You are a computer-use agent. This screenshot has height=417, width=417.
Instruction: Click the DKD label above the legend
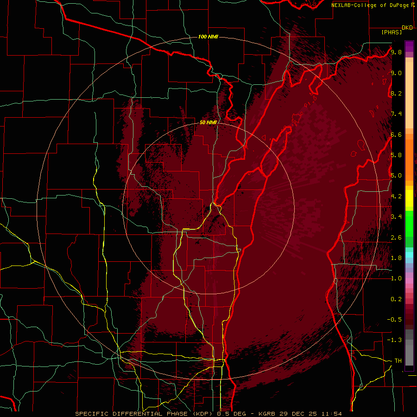pyautogui.click(x=407, y=28)
